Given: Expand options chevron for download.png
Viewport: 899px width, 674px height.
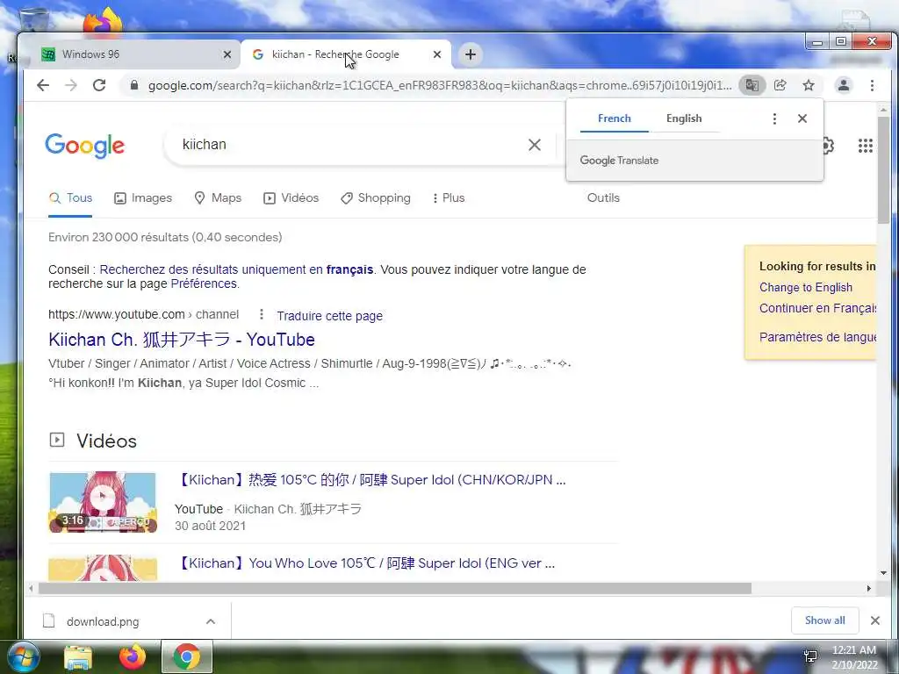Looking at the screenshot, I should 211,621.
